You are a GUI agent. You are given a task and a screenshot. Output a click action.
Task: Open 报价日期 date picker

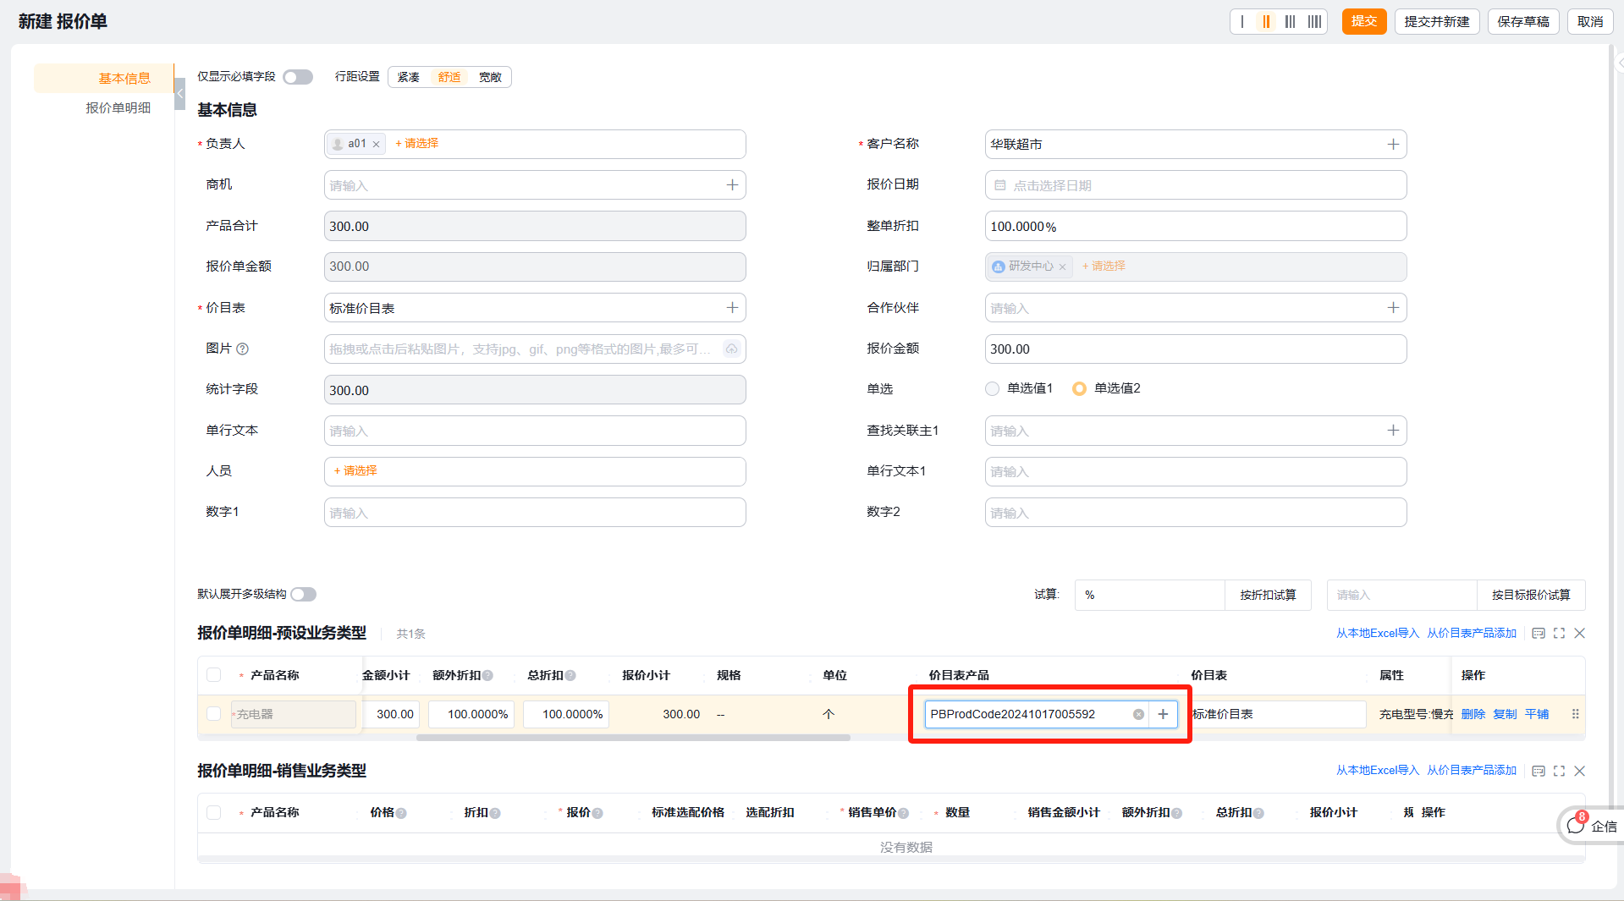pyautogui.click(x=1195, y=185)
